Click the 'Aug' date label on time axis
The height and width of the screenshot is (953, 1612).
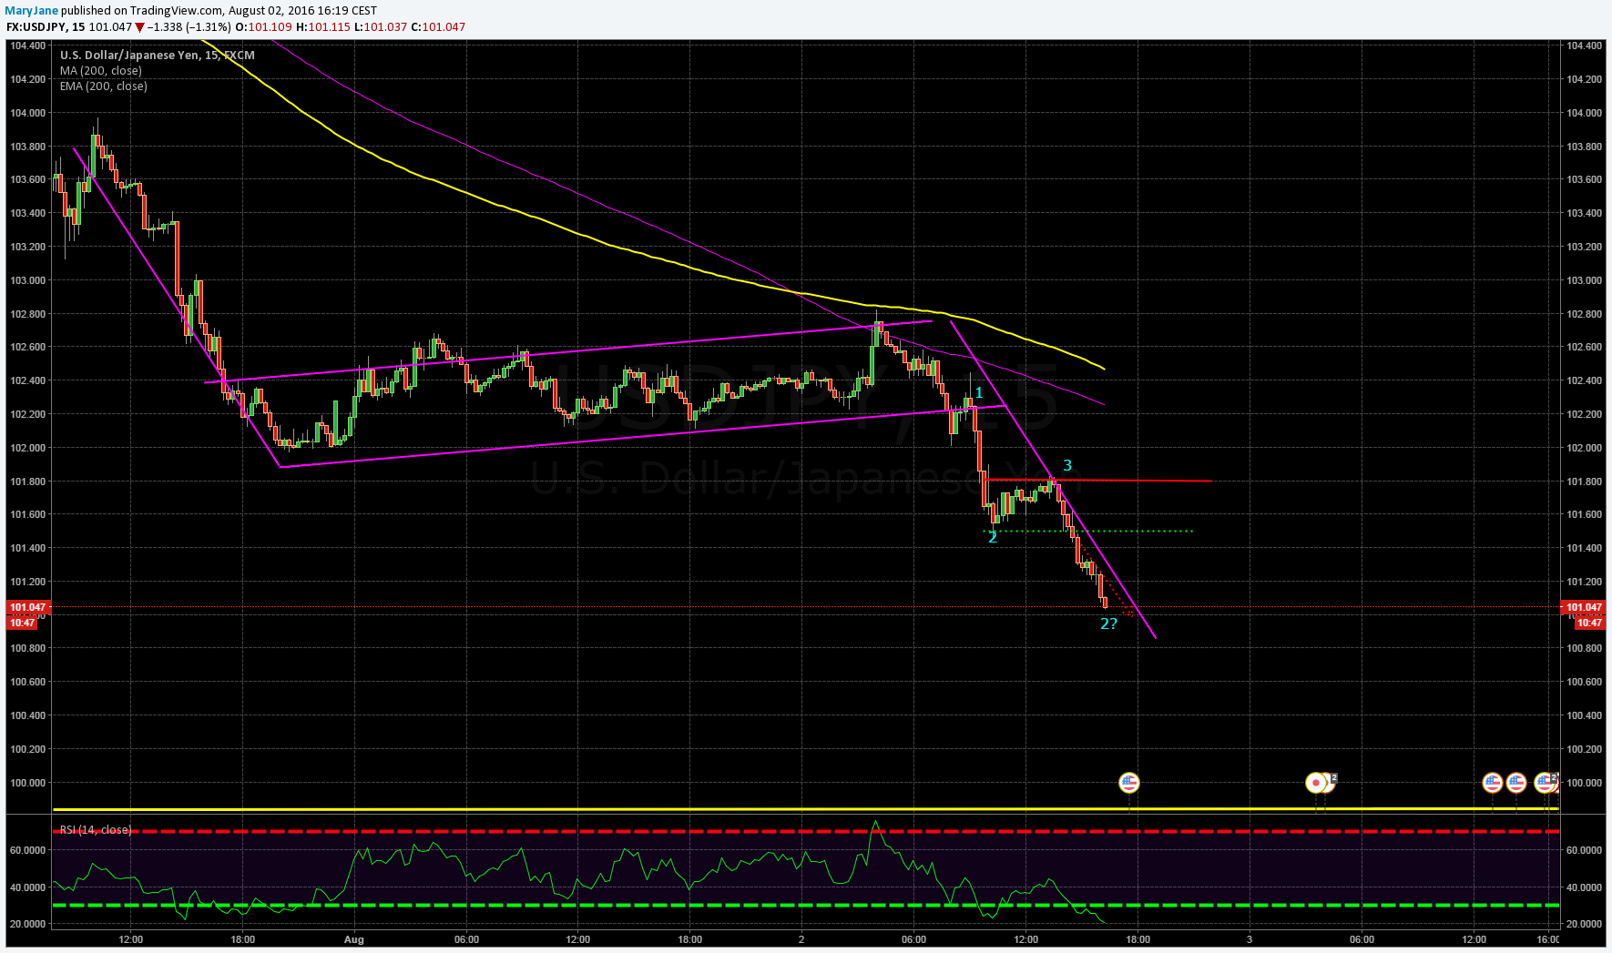click(354, 939)
